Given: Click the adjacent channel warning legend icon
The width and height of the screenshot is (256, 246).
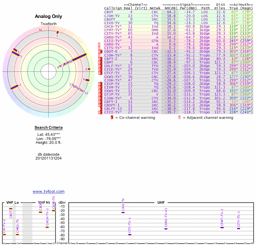Looking at the screenshot, I should point(180,118).
